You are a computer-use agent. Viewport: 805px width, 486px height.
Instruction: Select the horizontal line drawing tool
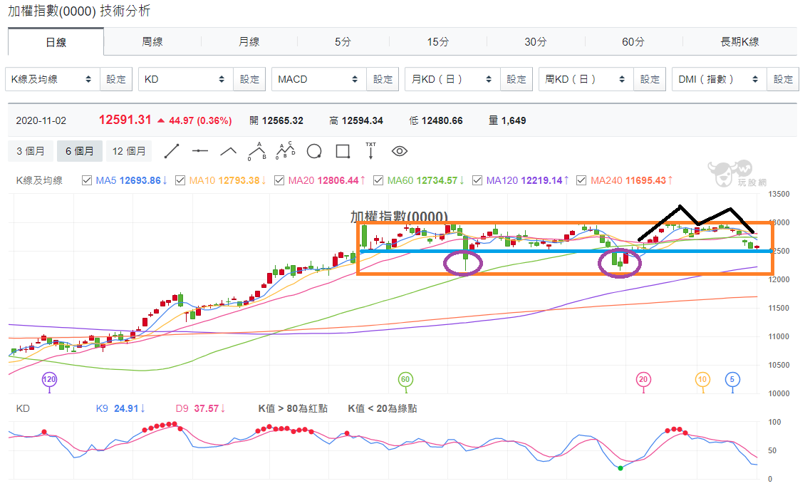(199, 151)
